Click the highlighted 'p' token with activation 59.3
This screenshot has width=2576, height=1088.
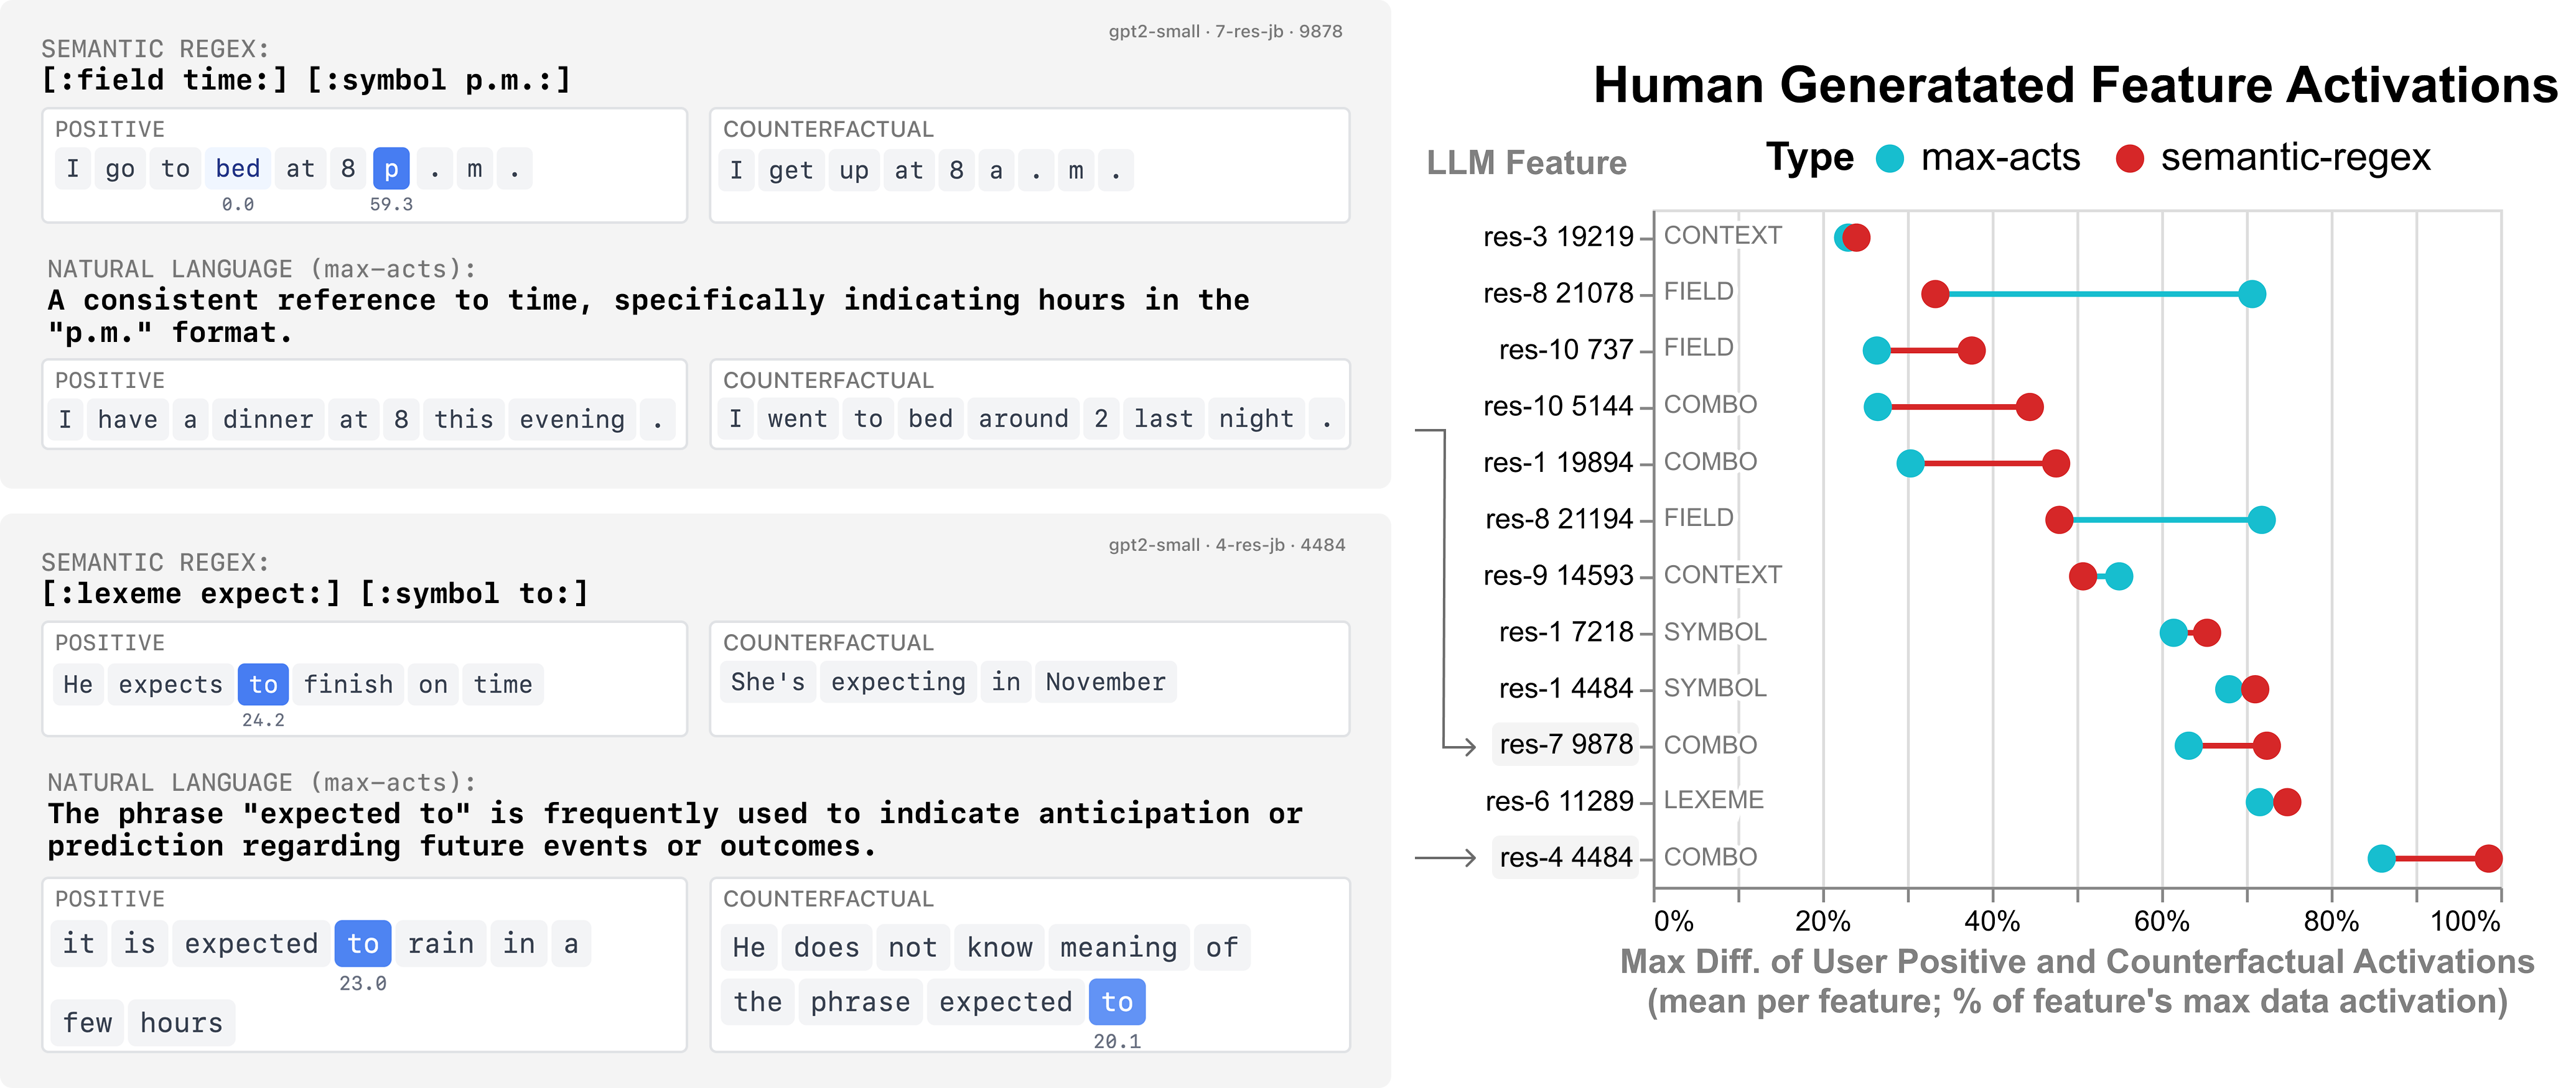[x=391, y=169]
